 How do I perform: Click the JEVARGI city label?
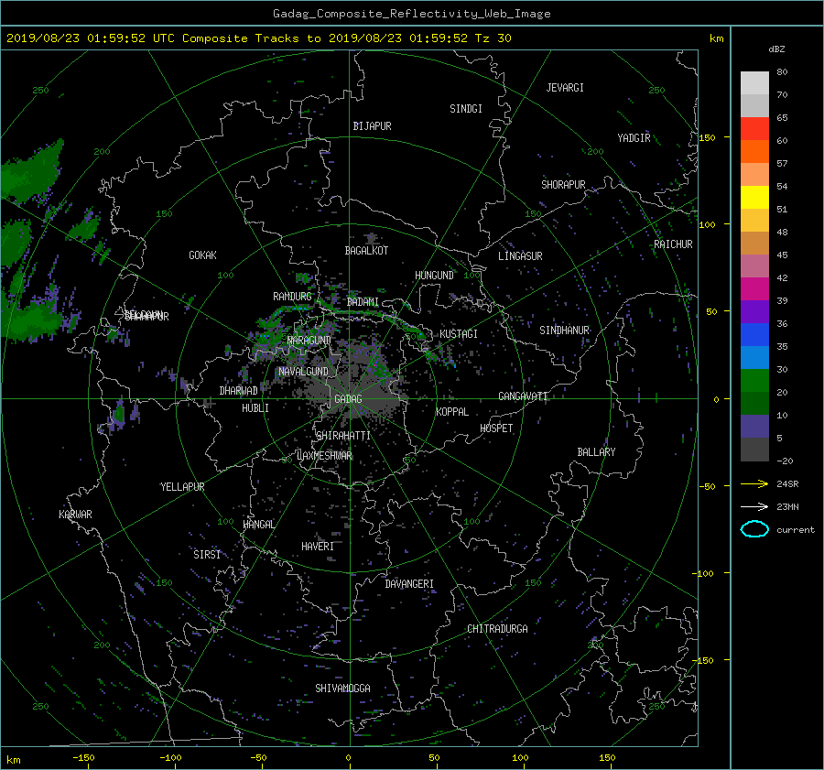point(565,88)
